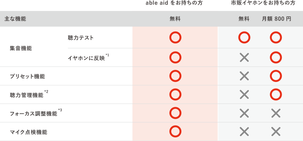Click the red circle for 聴力管理機能 under 月額 800 円
This screenshot has width=303, height=141.
pos(276,94)
